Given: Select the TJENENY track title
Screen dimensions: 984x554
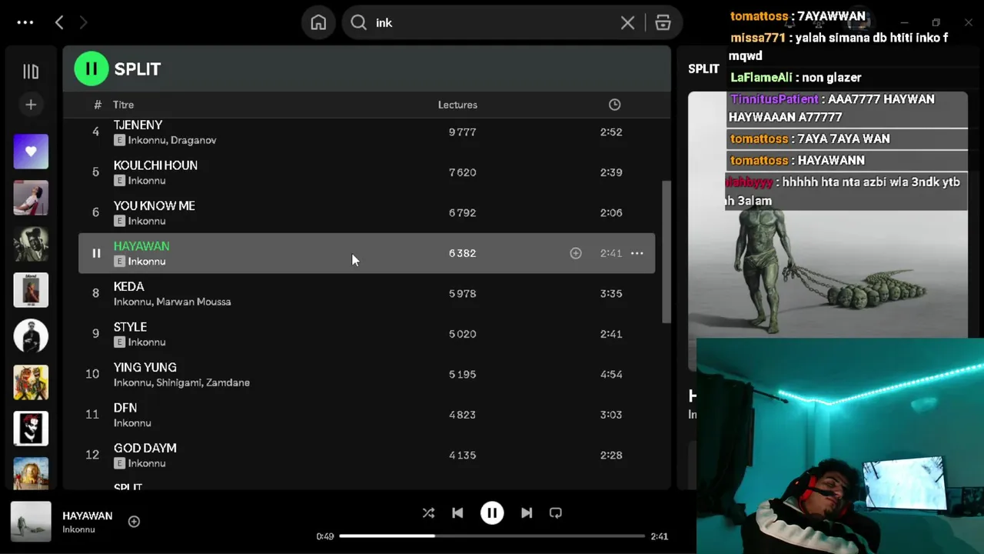Looking at the screenshot, I should [138, 125].
